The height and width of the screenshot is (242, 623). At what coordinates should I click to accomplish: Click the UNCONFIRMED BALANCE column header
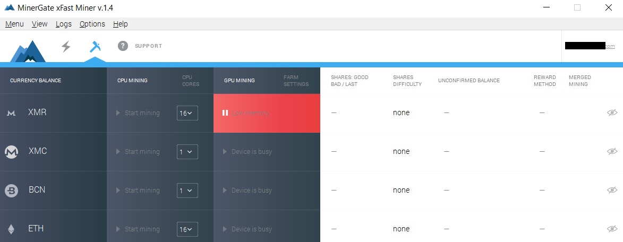click(469, 81)
